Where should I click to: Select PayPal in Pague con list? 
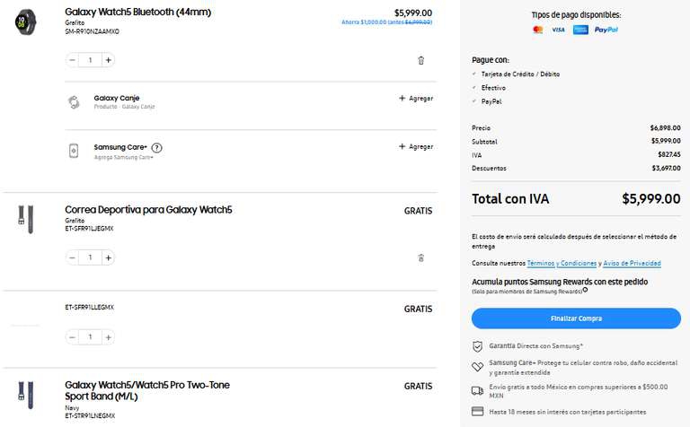point(491,101)
